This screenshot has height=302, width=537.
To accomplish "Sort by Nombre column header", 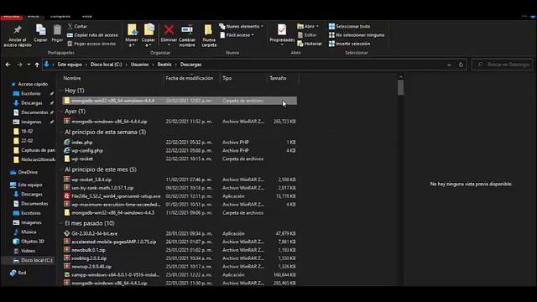I will pos(72,78).
